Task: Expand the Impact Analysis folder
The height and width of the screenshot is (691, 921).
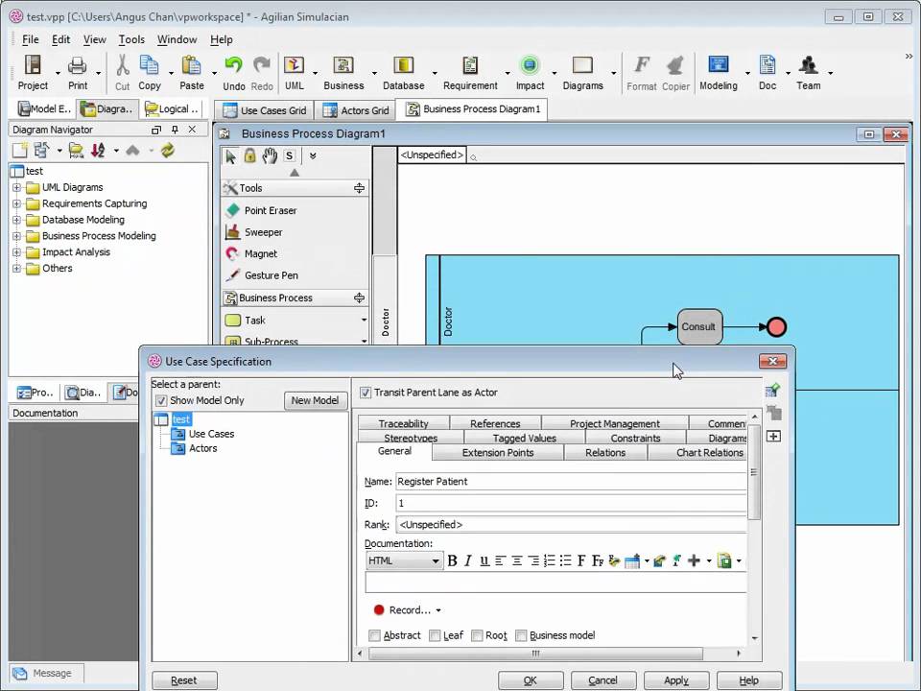Action: 16,252
